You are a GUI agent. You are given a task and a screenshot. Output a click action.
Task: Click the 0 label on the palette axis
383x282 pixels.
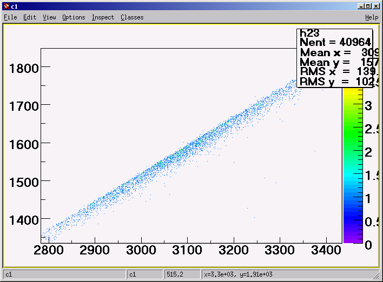point(368,245)
